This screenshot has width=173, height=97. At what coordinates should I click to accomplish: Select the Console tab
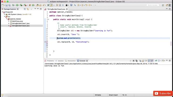tap(82, 61)
